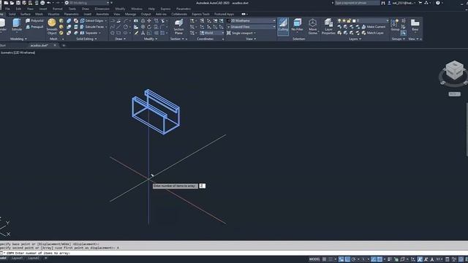Open the Section Plane tool
The width and height of the screenshot is (468, 263).
point(178,27)
